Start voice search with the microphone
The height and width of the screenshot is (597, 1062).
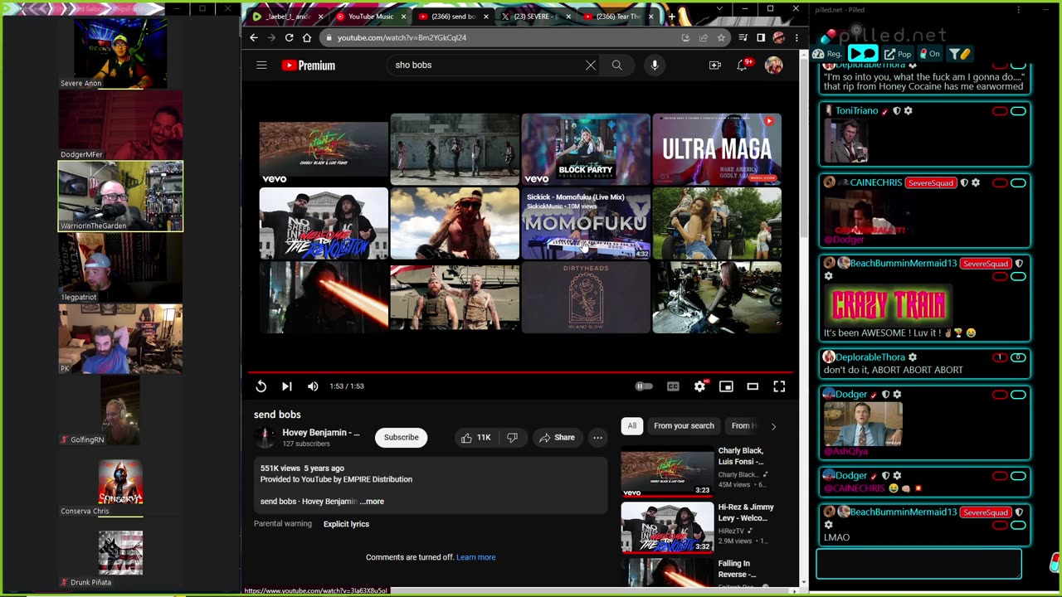pos(655,65)
